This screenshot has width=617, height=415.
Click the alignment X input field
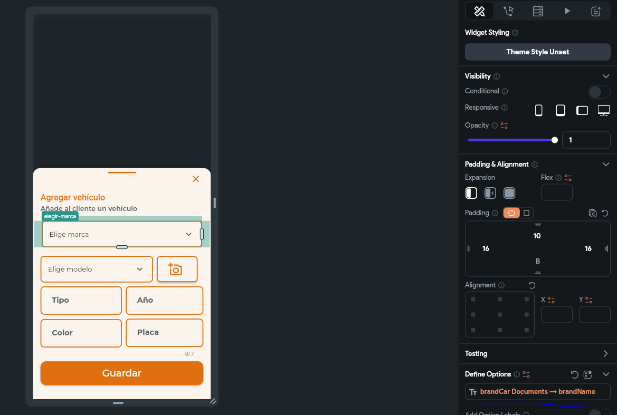556,315
